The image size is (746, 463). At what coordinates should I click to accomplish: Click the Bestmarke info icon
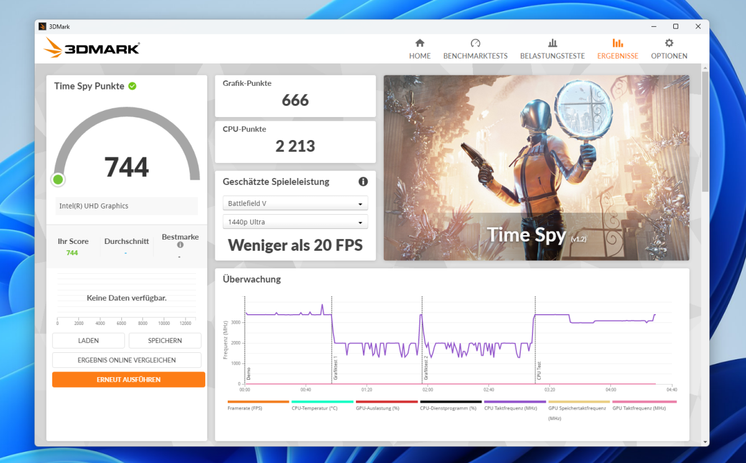coord(180,245)
